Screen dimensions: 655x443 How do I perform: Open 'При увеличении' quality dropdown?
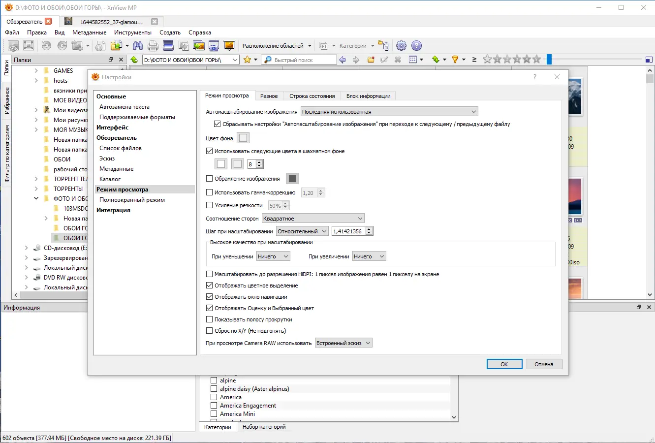369,256
